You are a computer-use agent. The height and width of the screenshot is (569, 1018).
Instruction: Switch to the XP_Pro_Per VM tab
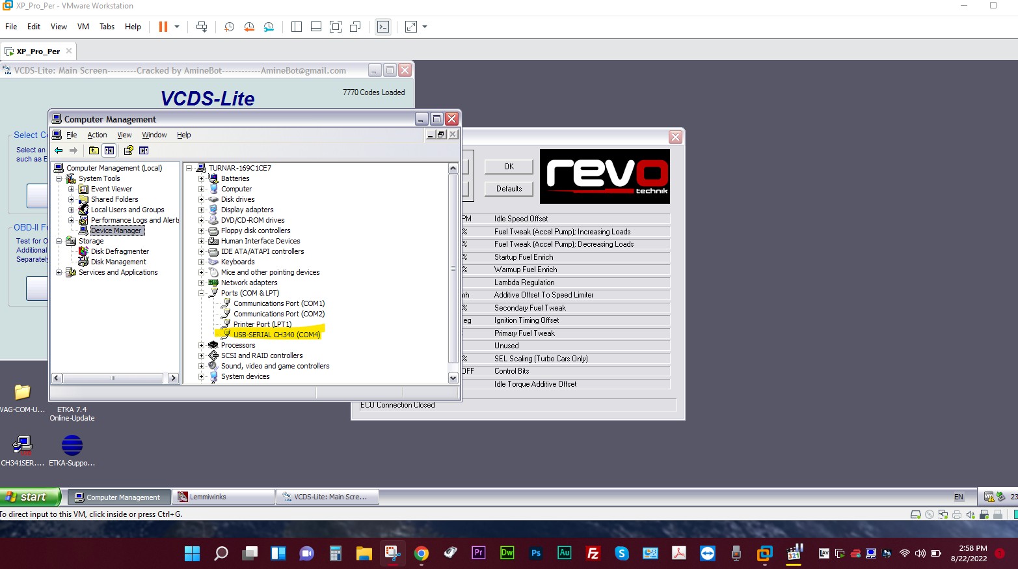click(38, 51)
